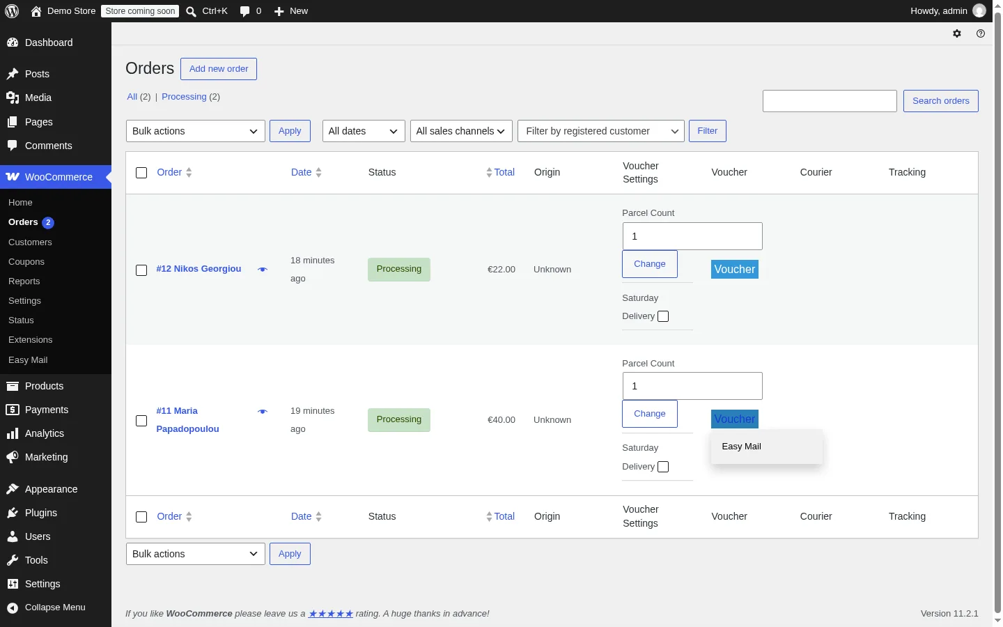Click the plus New icon in admin bar

pos(279,11)
